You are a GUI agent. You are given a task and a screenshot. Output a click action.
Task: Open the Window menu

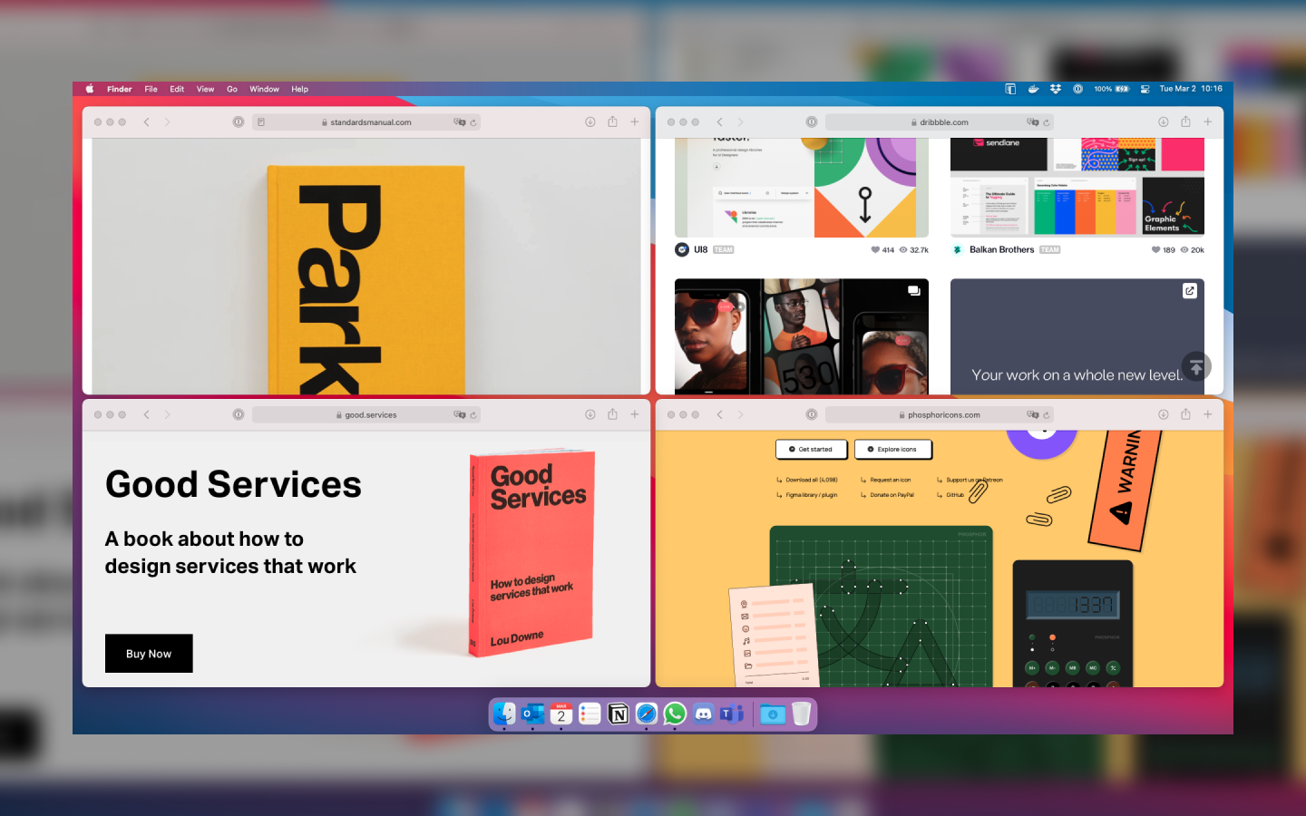[264, 89]
